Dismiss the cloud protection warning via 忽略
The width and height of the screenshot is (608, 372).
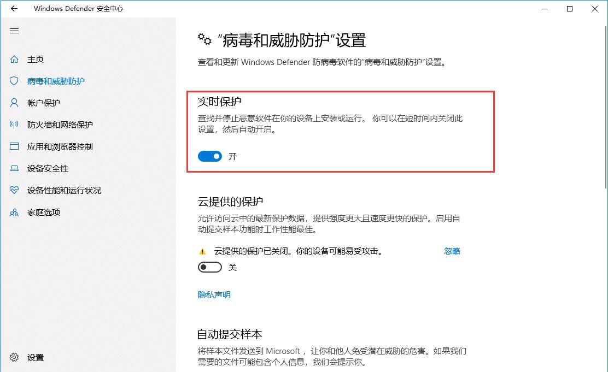click(452, 251)
